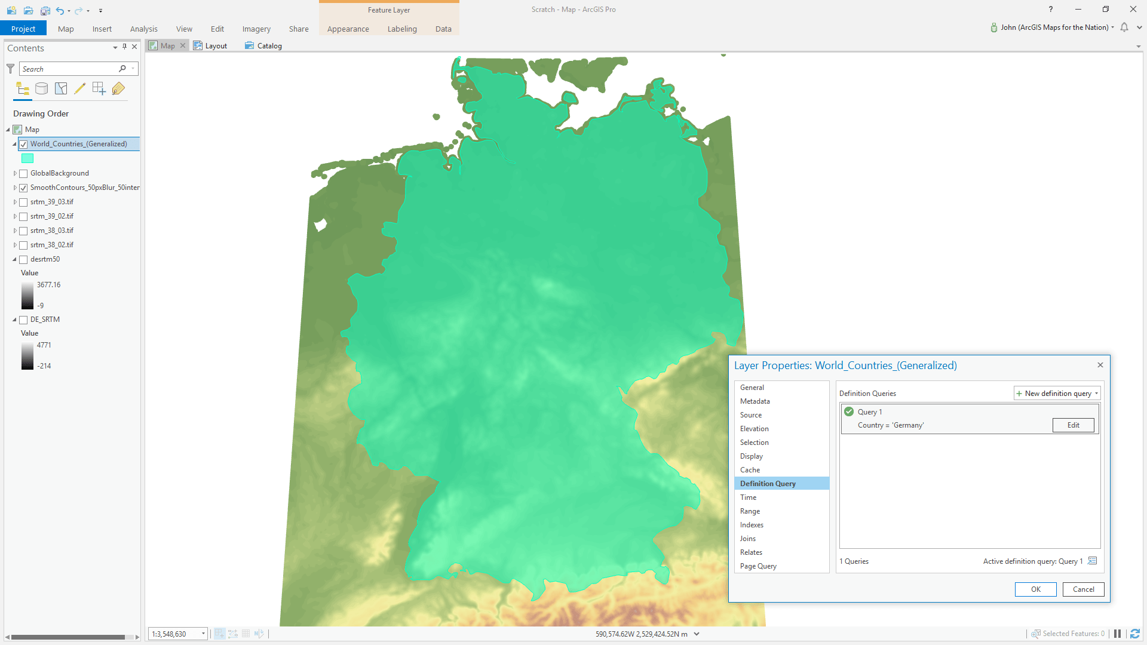The image size is (1147, 645).
Task: Open the Analysis ribbon tab
Action: 143,29
